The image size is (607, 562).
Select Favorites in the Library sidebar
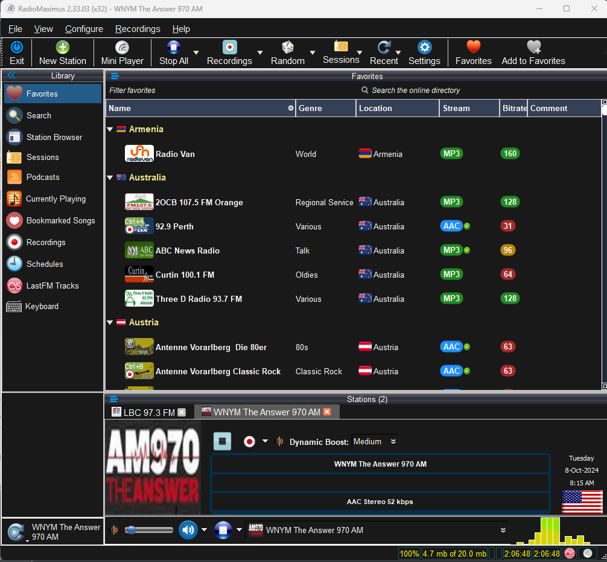(53, 94)
